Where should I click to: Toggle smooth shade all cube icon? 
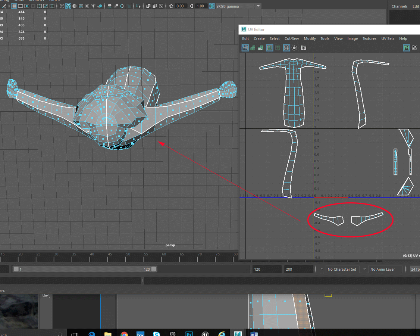coord(68,6)
